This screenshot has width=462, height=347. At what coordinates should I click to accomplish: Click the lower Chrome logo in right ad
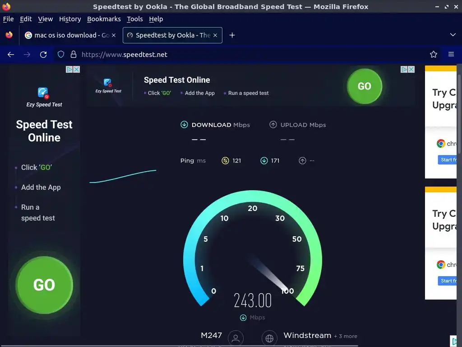(441, 265)
